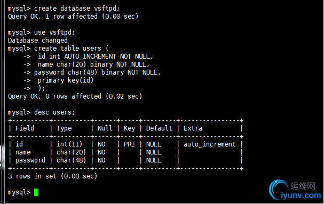Click the green terminal cursor block
This screenshot has width=324, height=204.
[36, 192]
